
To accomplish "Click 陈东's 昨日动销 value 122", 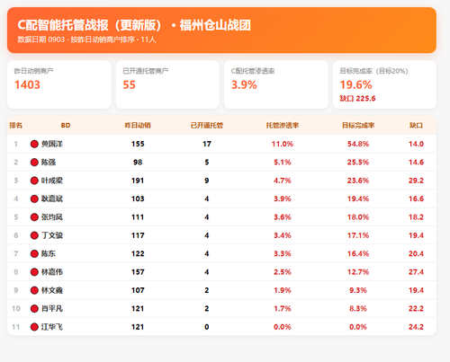I will 138,253.
